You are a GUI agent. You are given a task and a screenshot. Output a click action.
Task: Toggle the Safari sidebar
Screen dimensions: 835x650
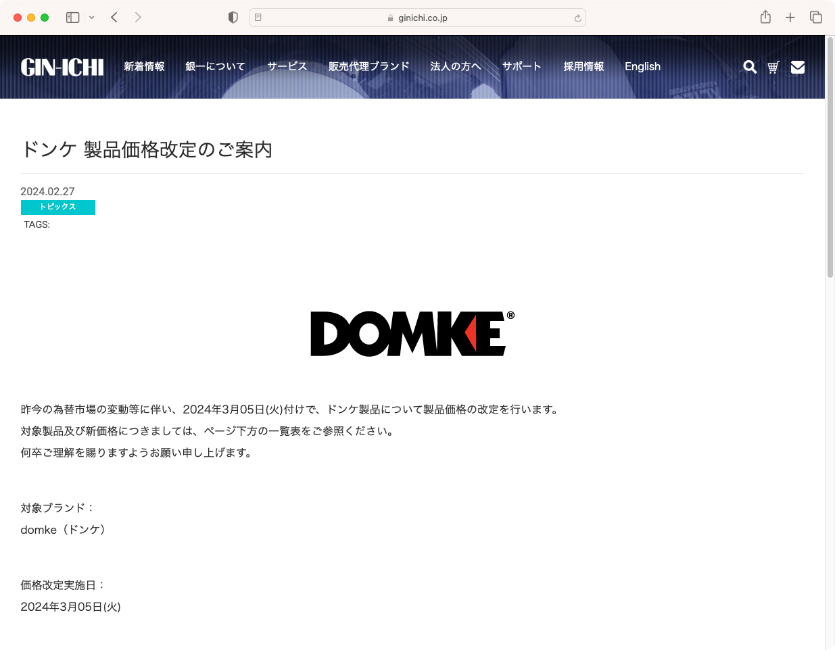(72, 17)
